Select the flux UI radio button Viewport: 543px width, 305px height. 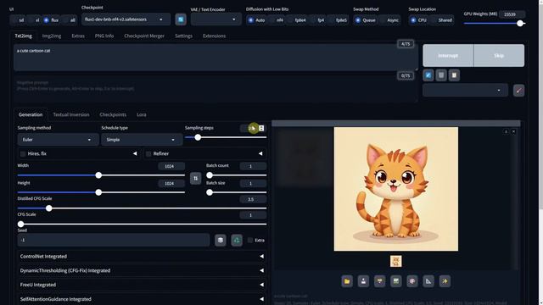tap(51, 20)
